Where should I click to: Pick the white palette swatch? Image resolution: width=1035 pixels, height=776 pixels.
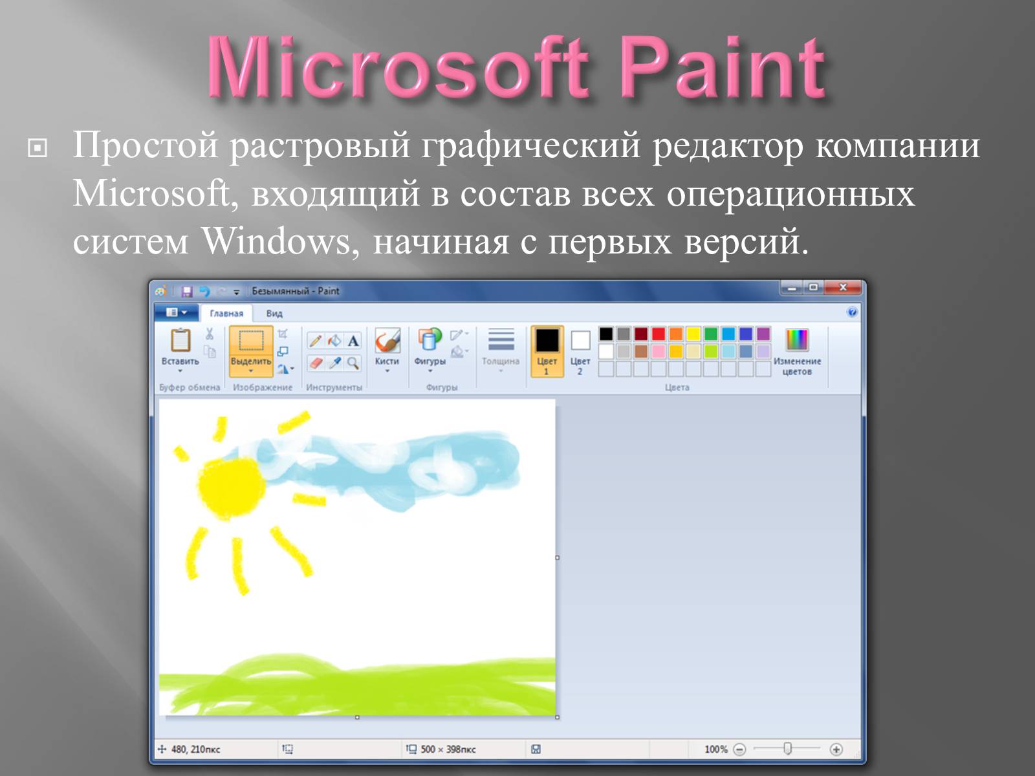click(x=605, y=351)
